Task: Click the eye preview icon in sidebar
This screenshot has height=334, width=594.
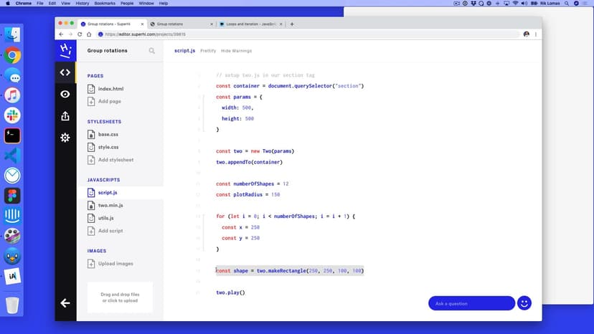Action: (x=65, y=94)
